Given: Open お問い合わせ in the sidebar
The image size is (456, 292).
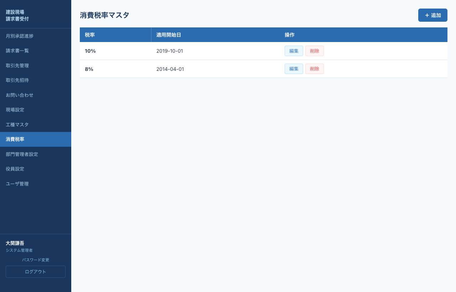Looking at the screenshot, I should click(x=36, y=95).
